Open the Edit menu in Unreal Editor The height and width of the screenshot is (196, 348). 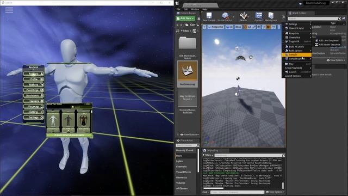[185, 9]
